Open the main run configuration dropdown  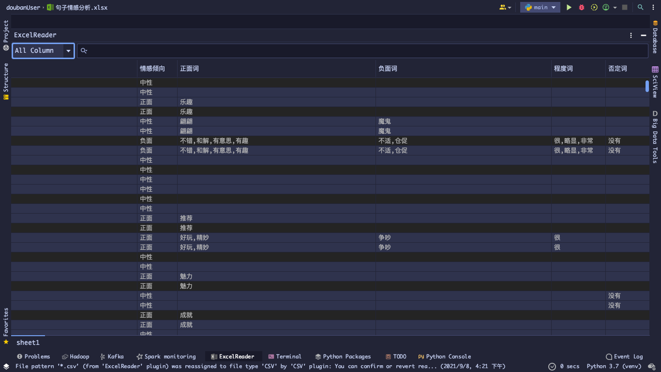click(x=540, y=7)
